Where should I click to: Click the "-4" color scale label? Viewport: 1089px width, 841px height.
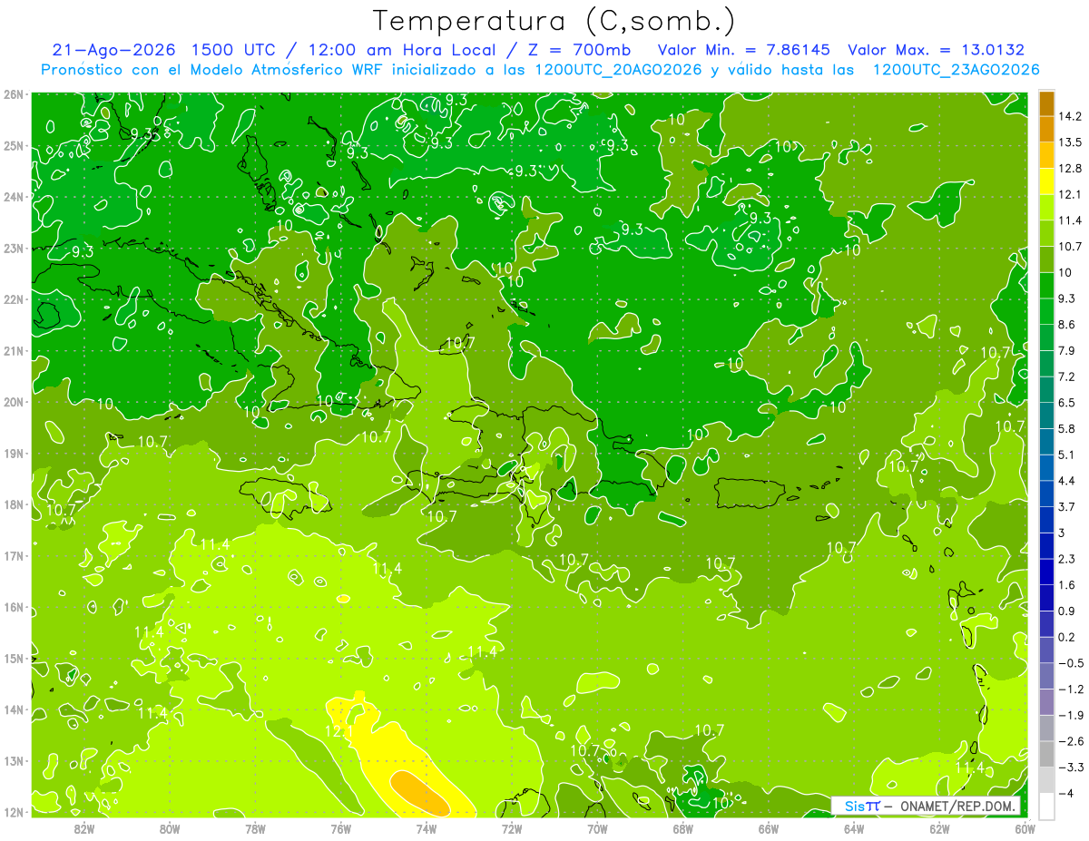point(1065,793)
